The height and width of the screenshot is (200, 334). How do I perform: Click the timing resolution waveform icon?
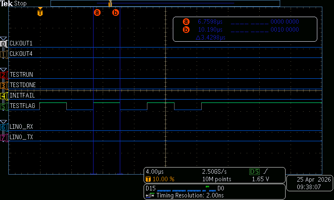coord(150,195)
